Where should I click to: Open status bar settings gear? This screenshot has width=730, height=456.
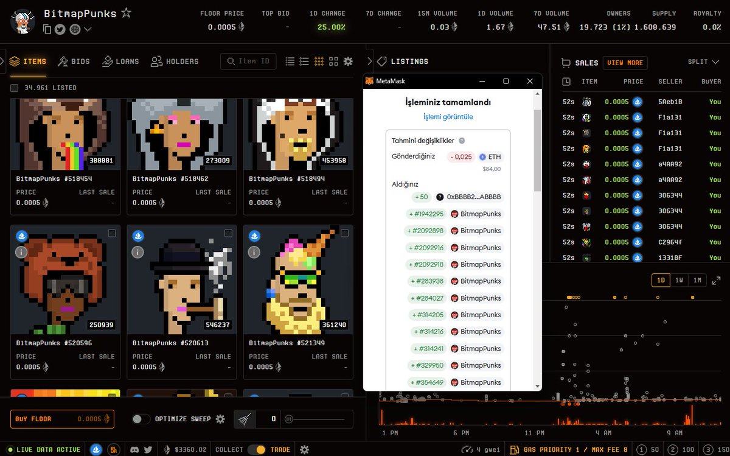click(x=304, y=449)
